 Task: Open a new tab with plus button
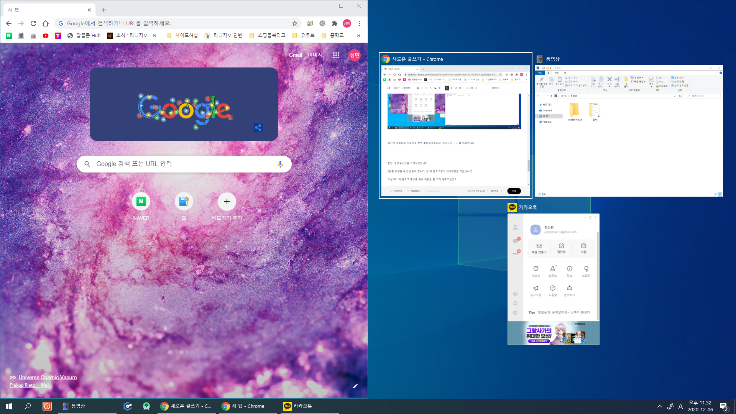click(x=104, y=10)
